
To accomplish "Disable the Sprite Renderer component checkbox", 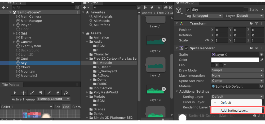I will point(187,48).
